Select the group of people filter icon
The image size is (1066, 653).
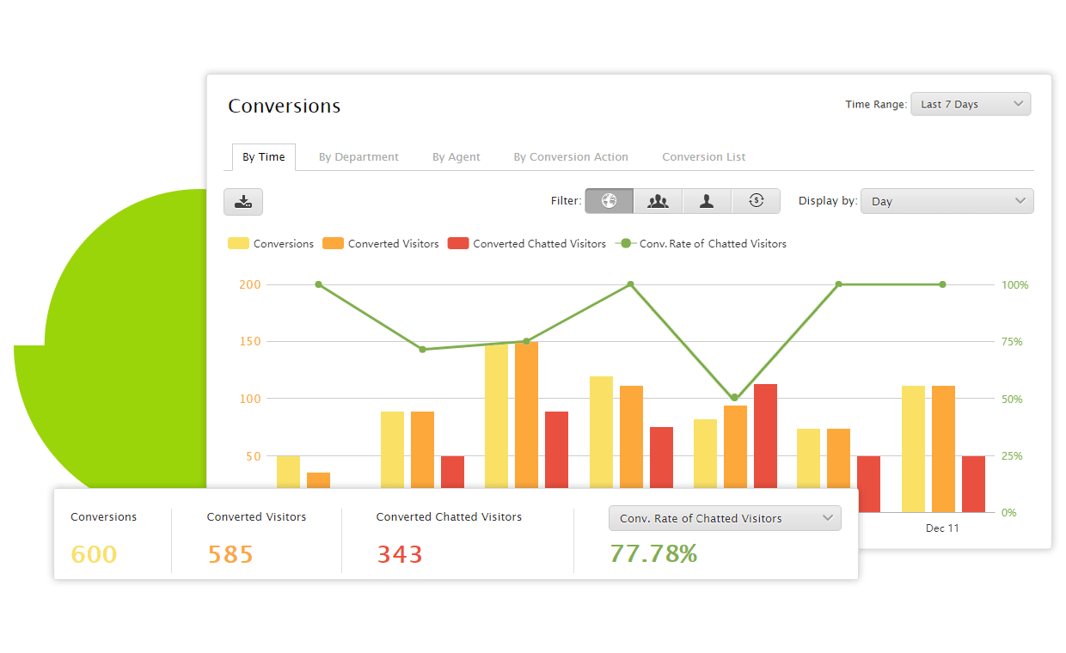(658, 201)
